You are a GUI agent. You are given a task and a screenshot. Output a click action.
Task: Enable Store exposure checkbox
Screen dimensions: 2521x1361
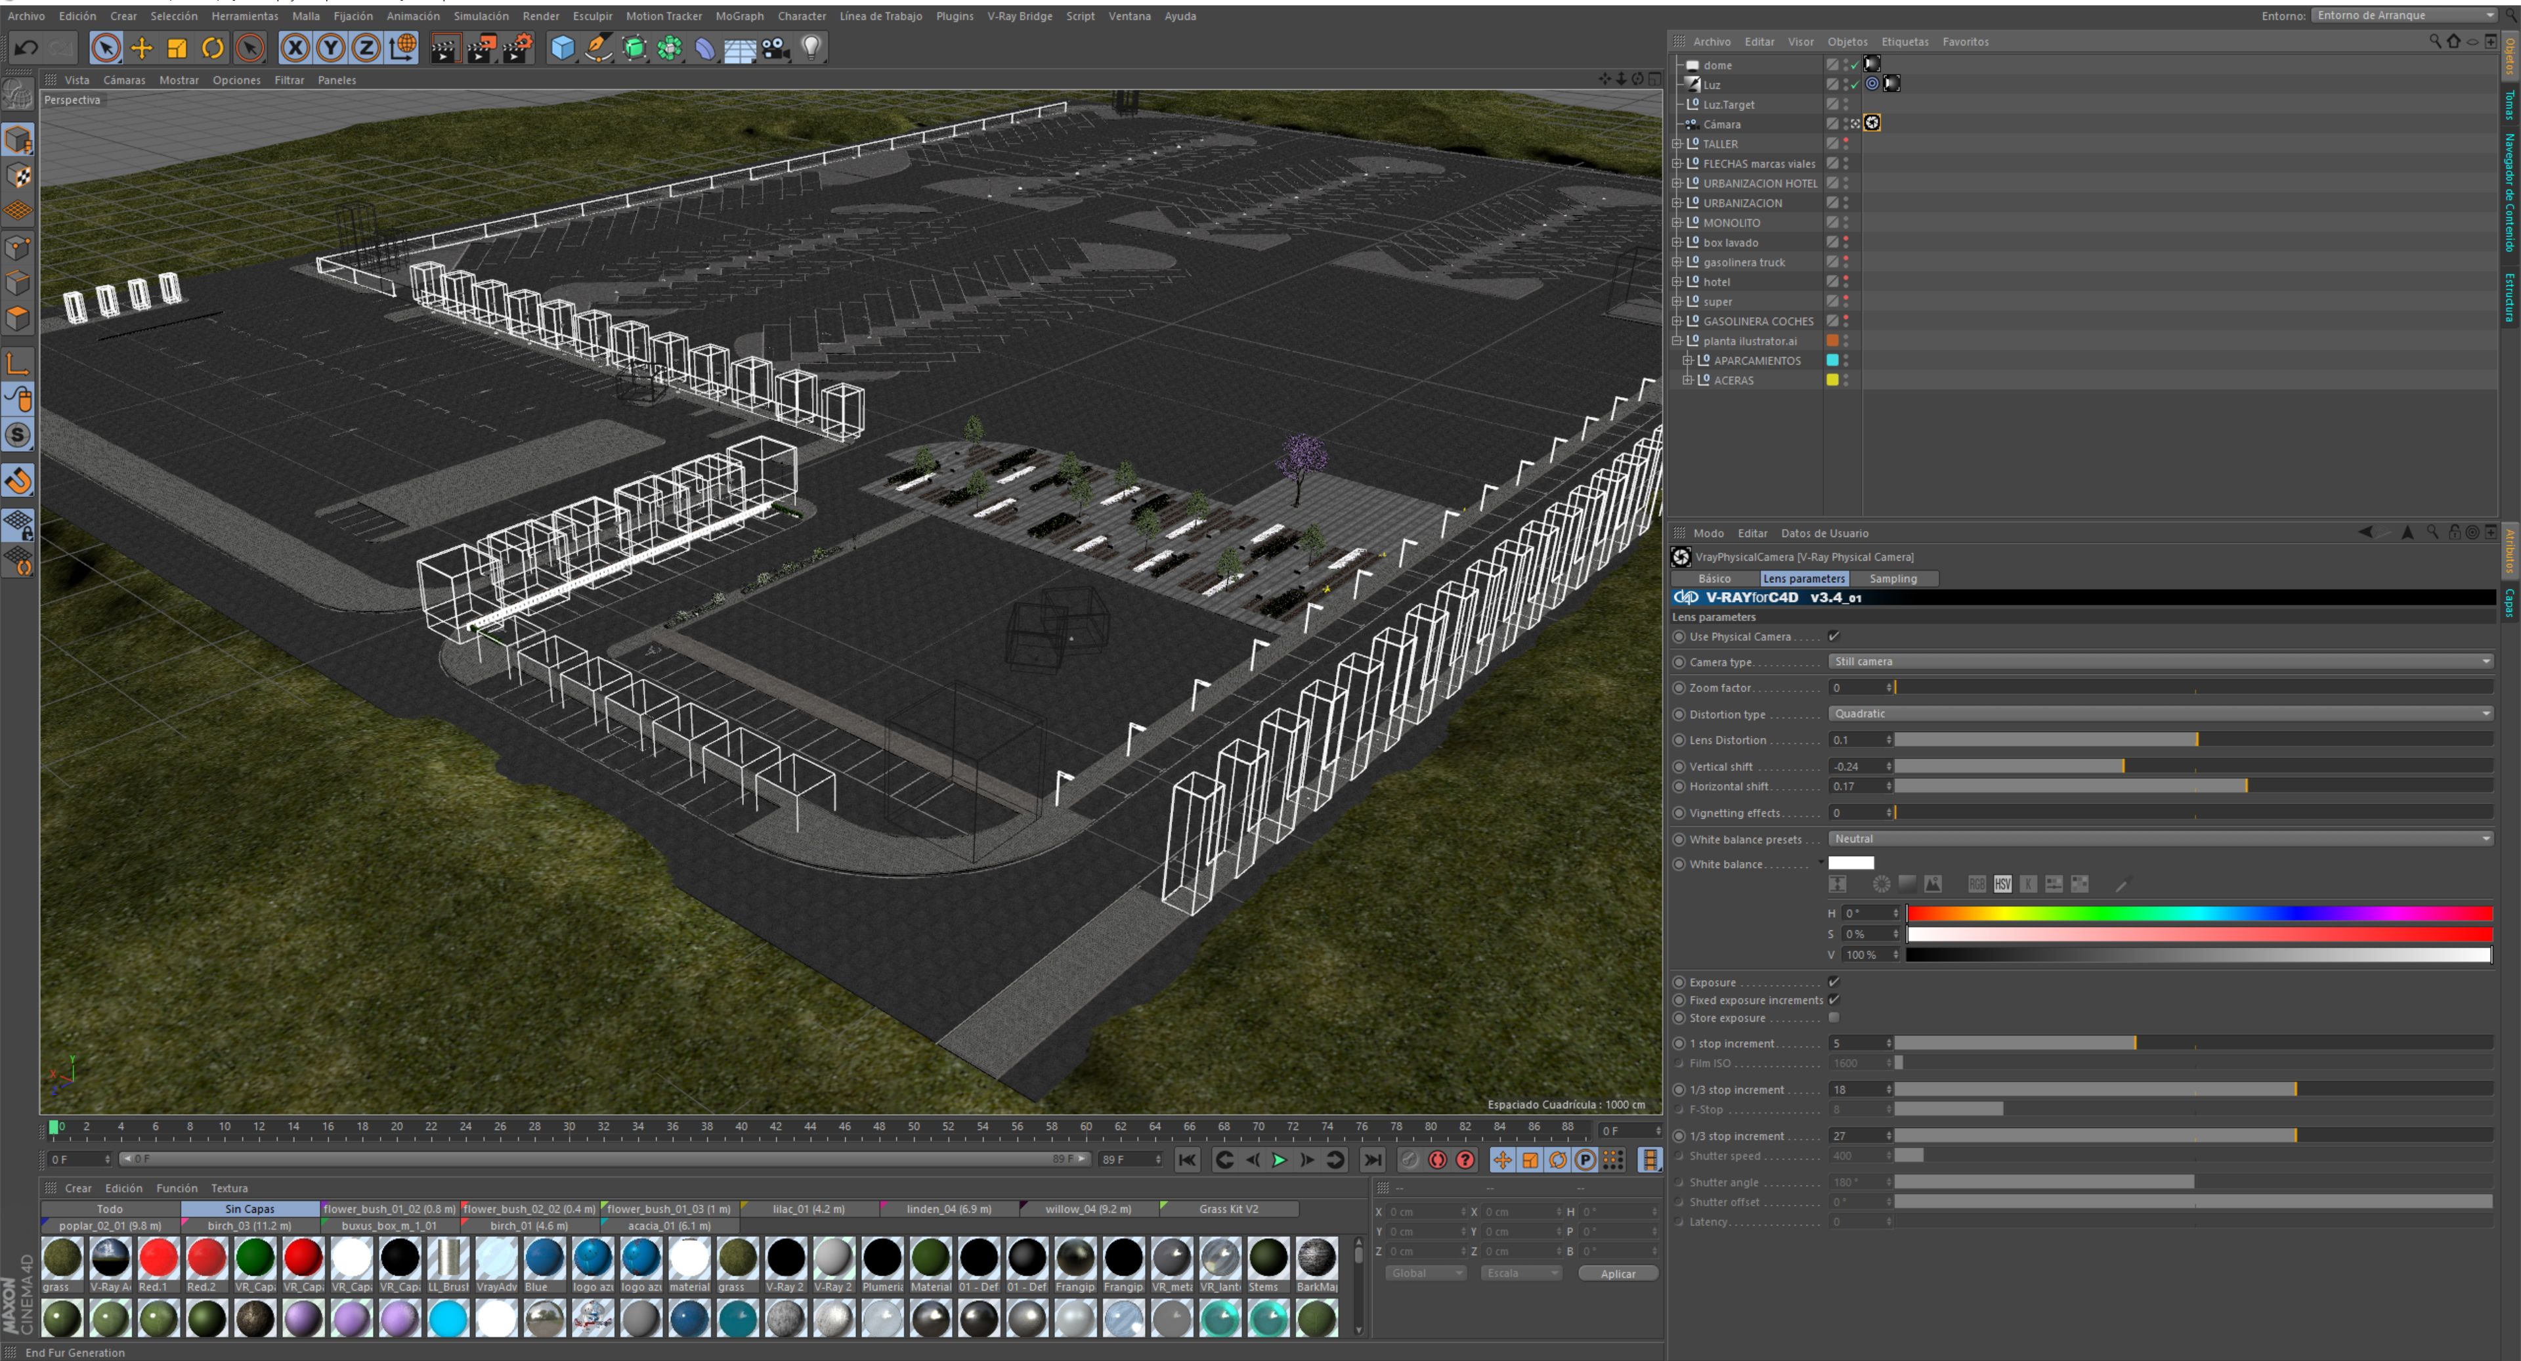(1834, 1018)
